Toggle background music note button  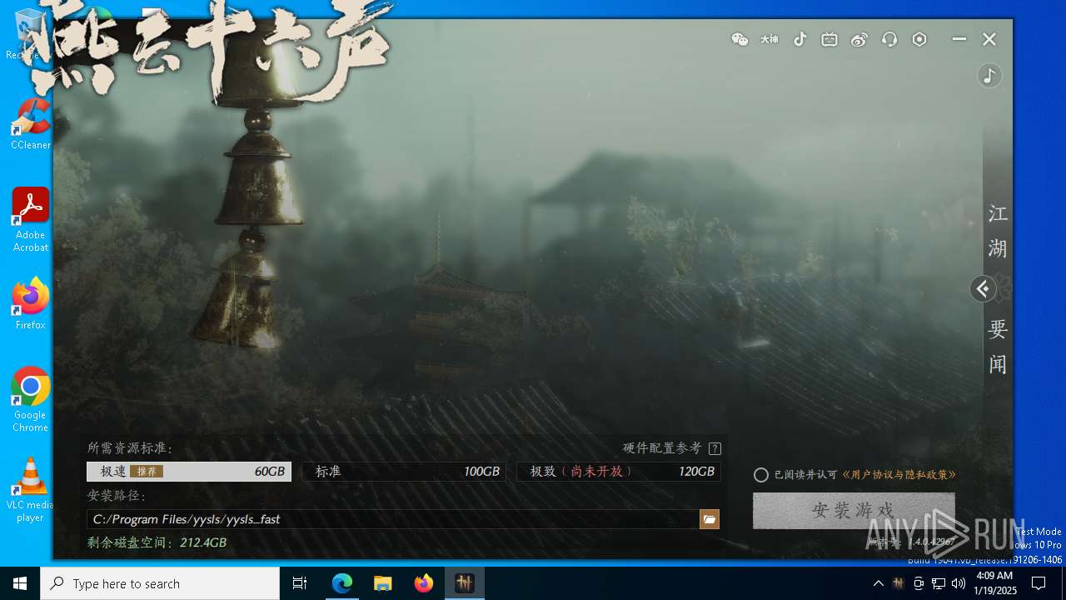coord(989,76)
